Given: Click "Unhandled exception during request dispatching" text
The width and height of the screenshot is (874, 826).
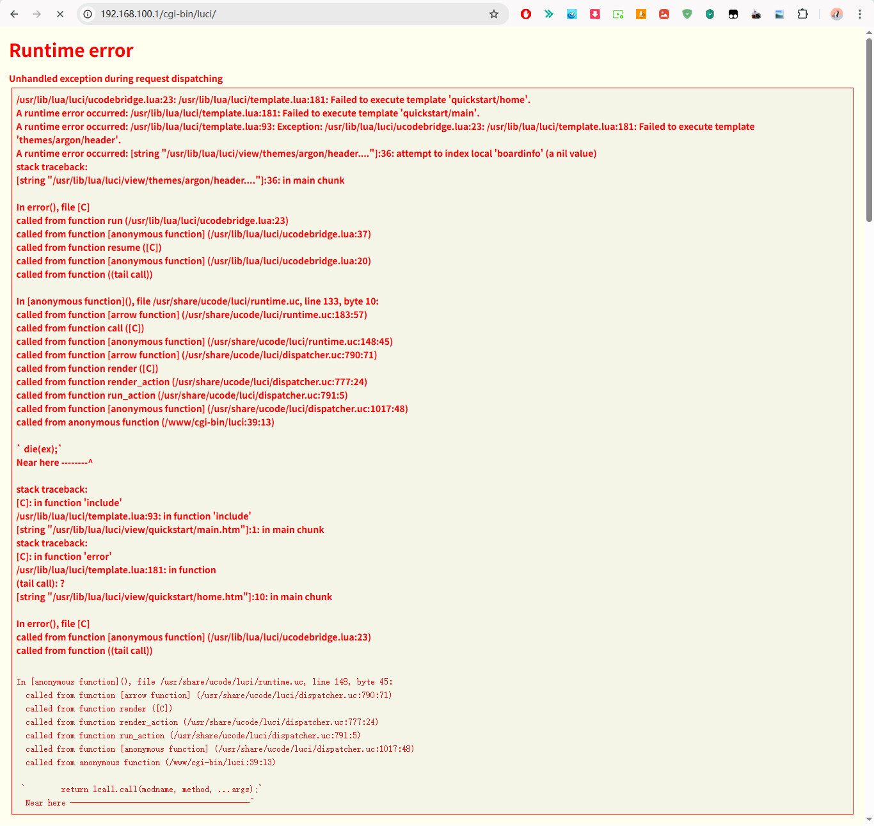Looking at the screenshot, I should [x=116, y=79].
